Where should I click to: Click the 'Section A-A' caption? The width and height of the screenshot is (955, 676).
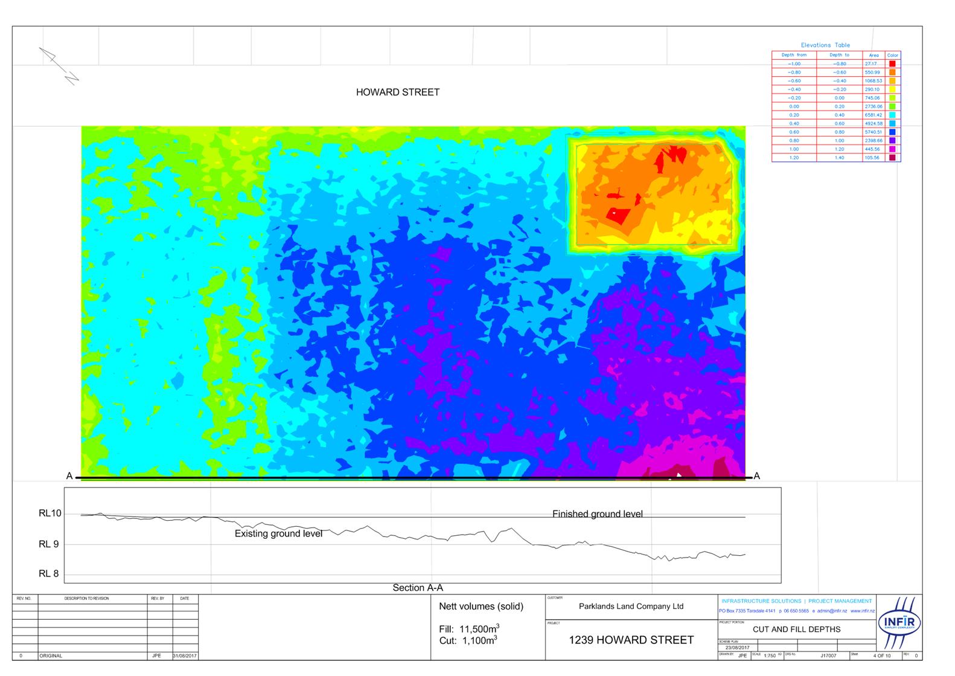pos(418,588)
